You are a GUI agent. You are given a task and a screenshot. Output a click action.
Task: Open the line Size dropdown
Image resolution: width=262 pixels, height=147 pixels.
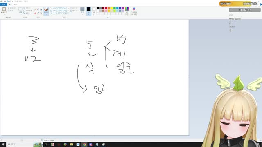[x=82, y=11]
